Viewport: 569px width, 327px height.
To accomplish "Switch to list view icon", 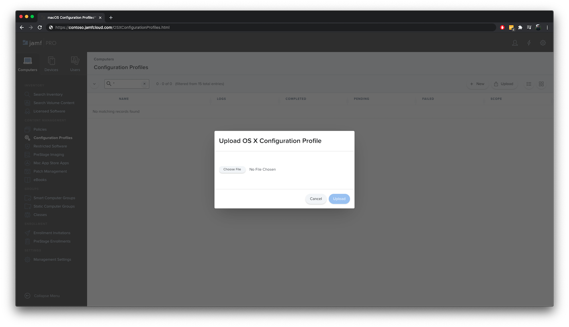I will coord(529,84).
